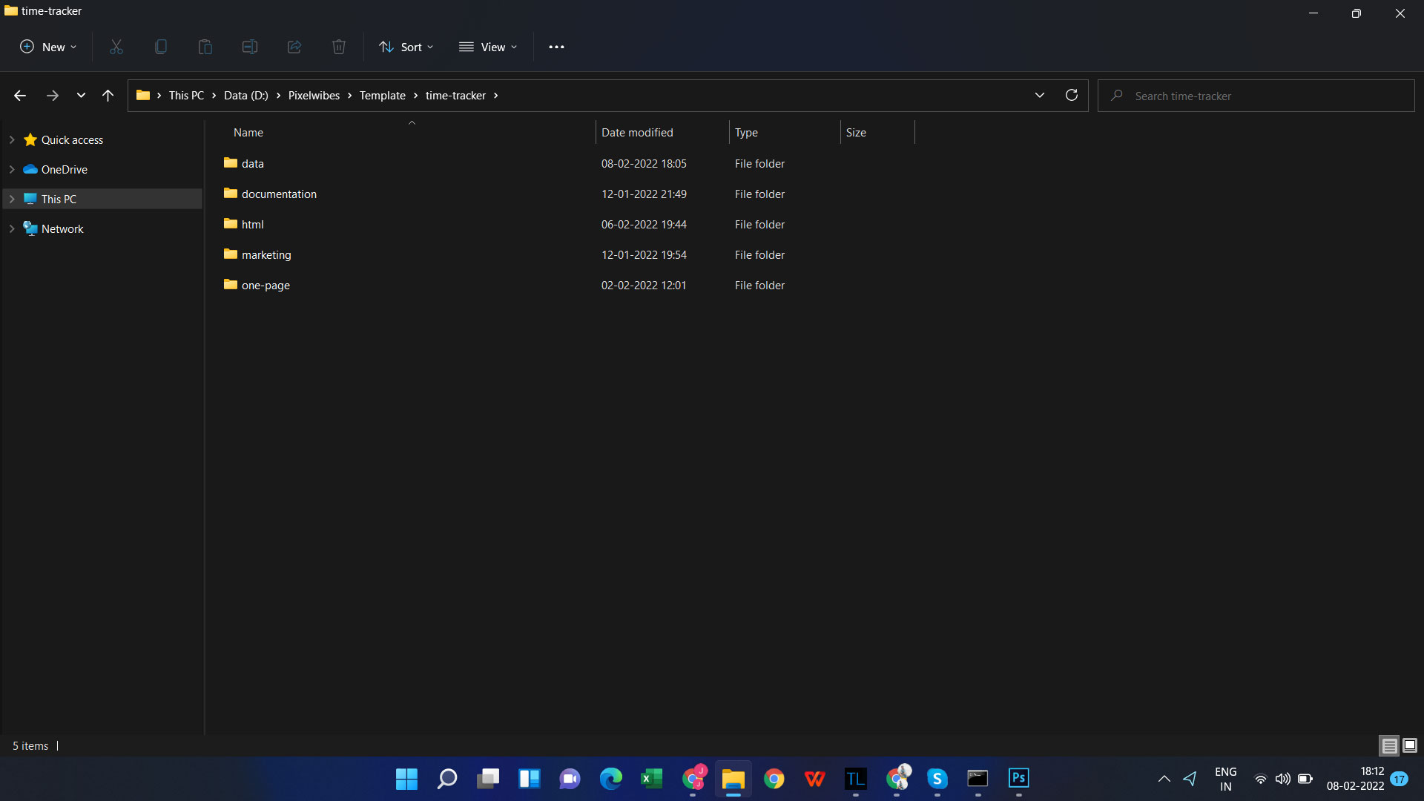1424x801 pixels.
Task: Switch to large thumbnails view toggle
Action: tap(1410, 745)
